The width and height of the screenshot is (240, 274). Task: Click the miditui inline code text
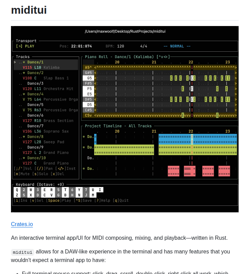pyautogui.click(x=23, y=252)
